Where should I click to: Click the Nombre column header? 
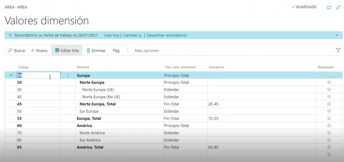click(x=83, y=67)
